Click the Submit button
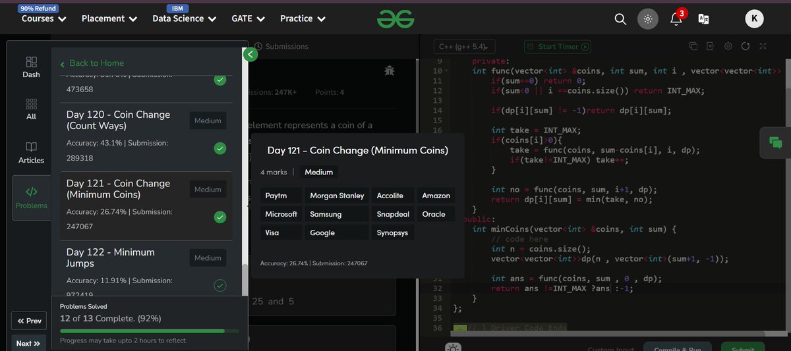 coord(743,346)
